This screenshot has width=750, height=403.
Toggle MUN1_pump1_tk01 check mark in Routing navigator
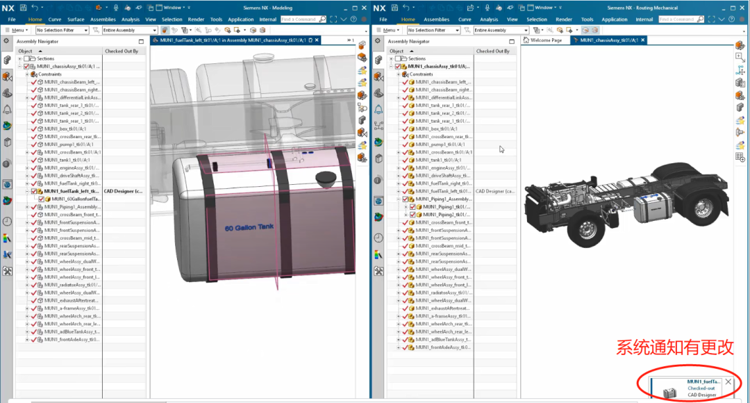pyautogui.click(x=405, y=144)
